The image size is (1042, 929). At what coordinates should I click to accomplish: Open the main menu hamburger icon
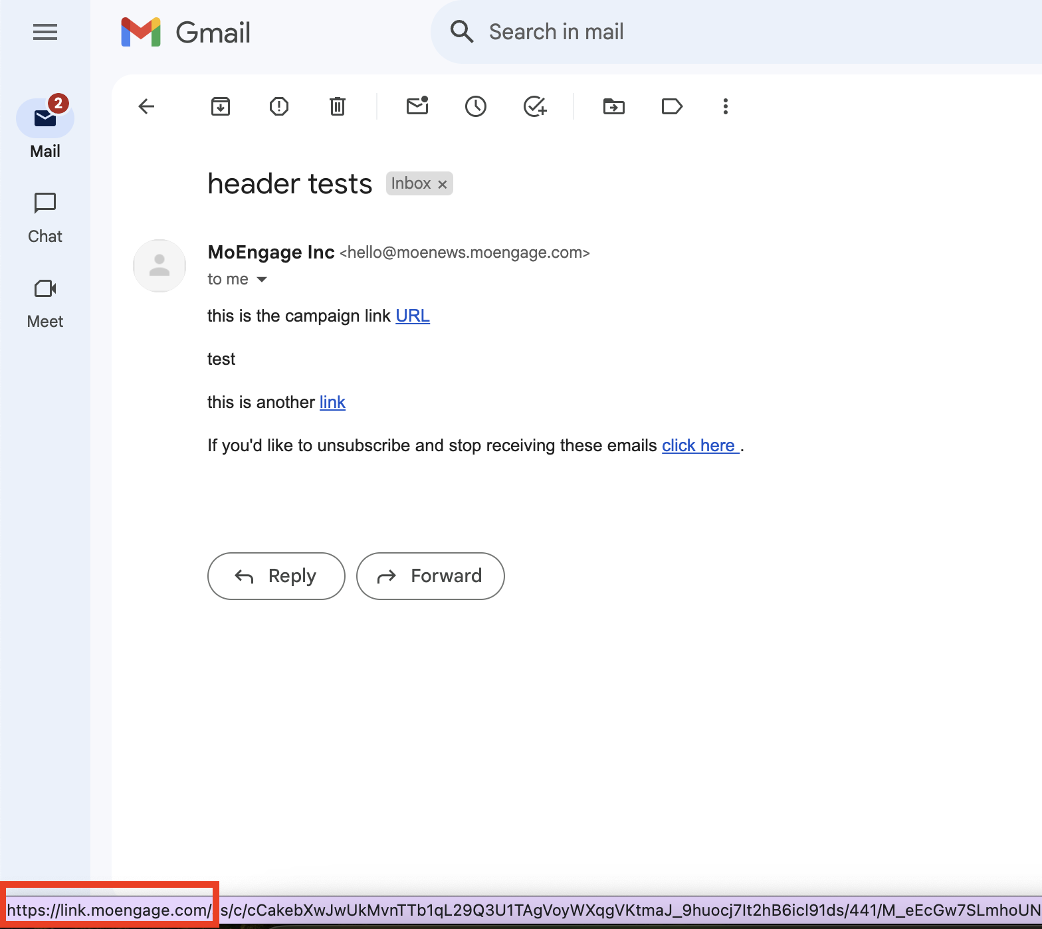click(x=45, y=32)
